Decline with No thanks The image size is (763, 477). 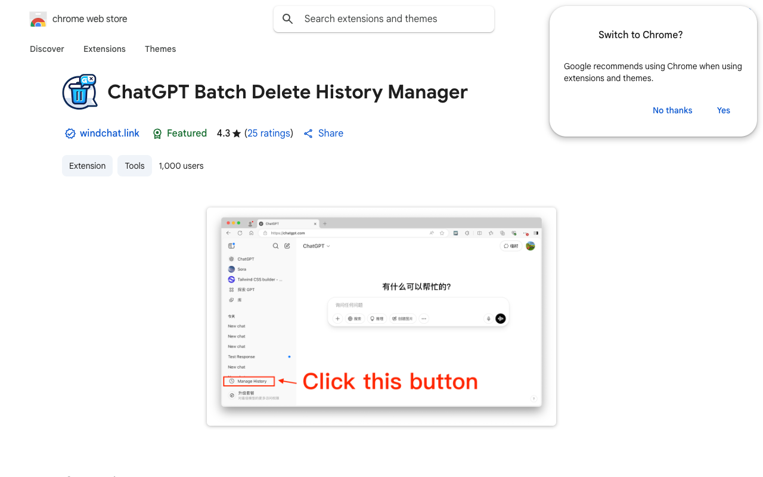tap(672, 110)
